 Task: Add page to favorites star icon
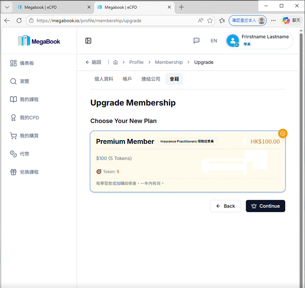point(210,20)
